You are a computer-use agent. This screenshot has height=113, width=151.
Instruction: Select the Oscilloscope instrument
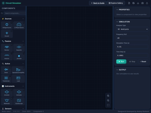pyautogui.click(x=19, y=101)
